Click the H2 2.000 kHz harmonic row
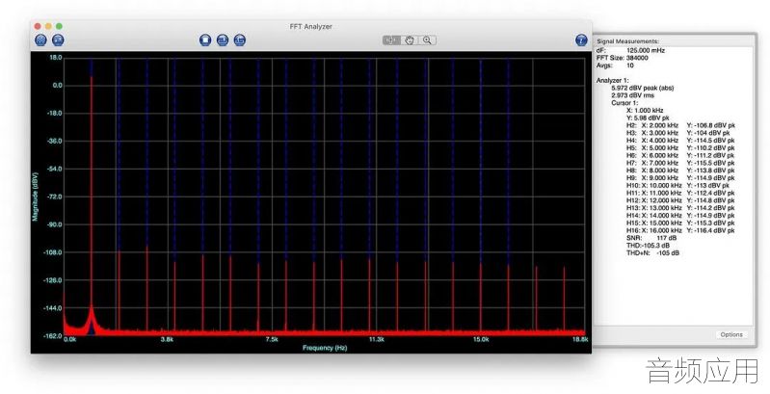 click(x=680, y=125)
